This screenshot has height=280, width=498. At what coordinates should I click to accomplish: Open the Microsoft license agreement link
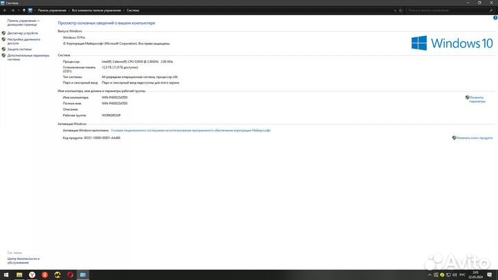point(191,130)
